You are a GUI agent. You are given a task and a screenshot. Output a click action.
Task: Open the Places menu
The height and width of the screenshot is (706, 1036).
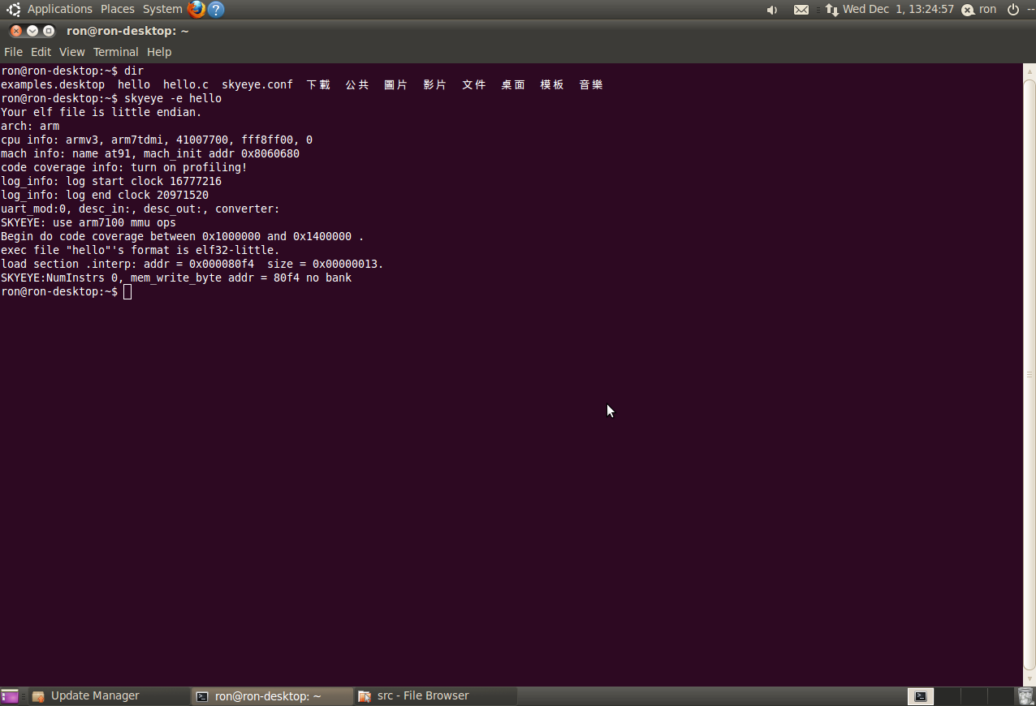coord(118,9)
